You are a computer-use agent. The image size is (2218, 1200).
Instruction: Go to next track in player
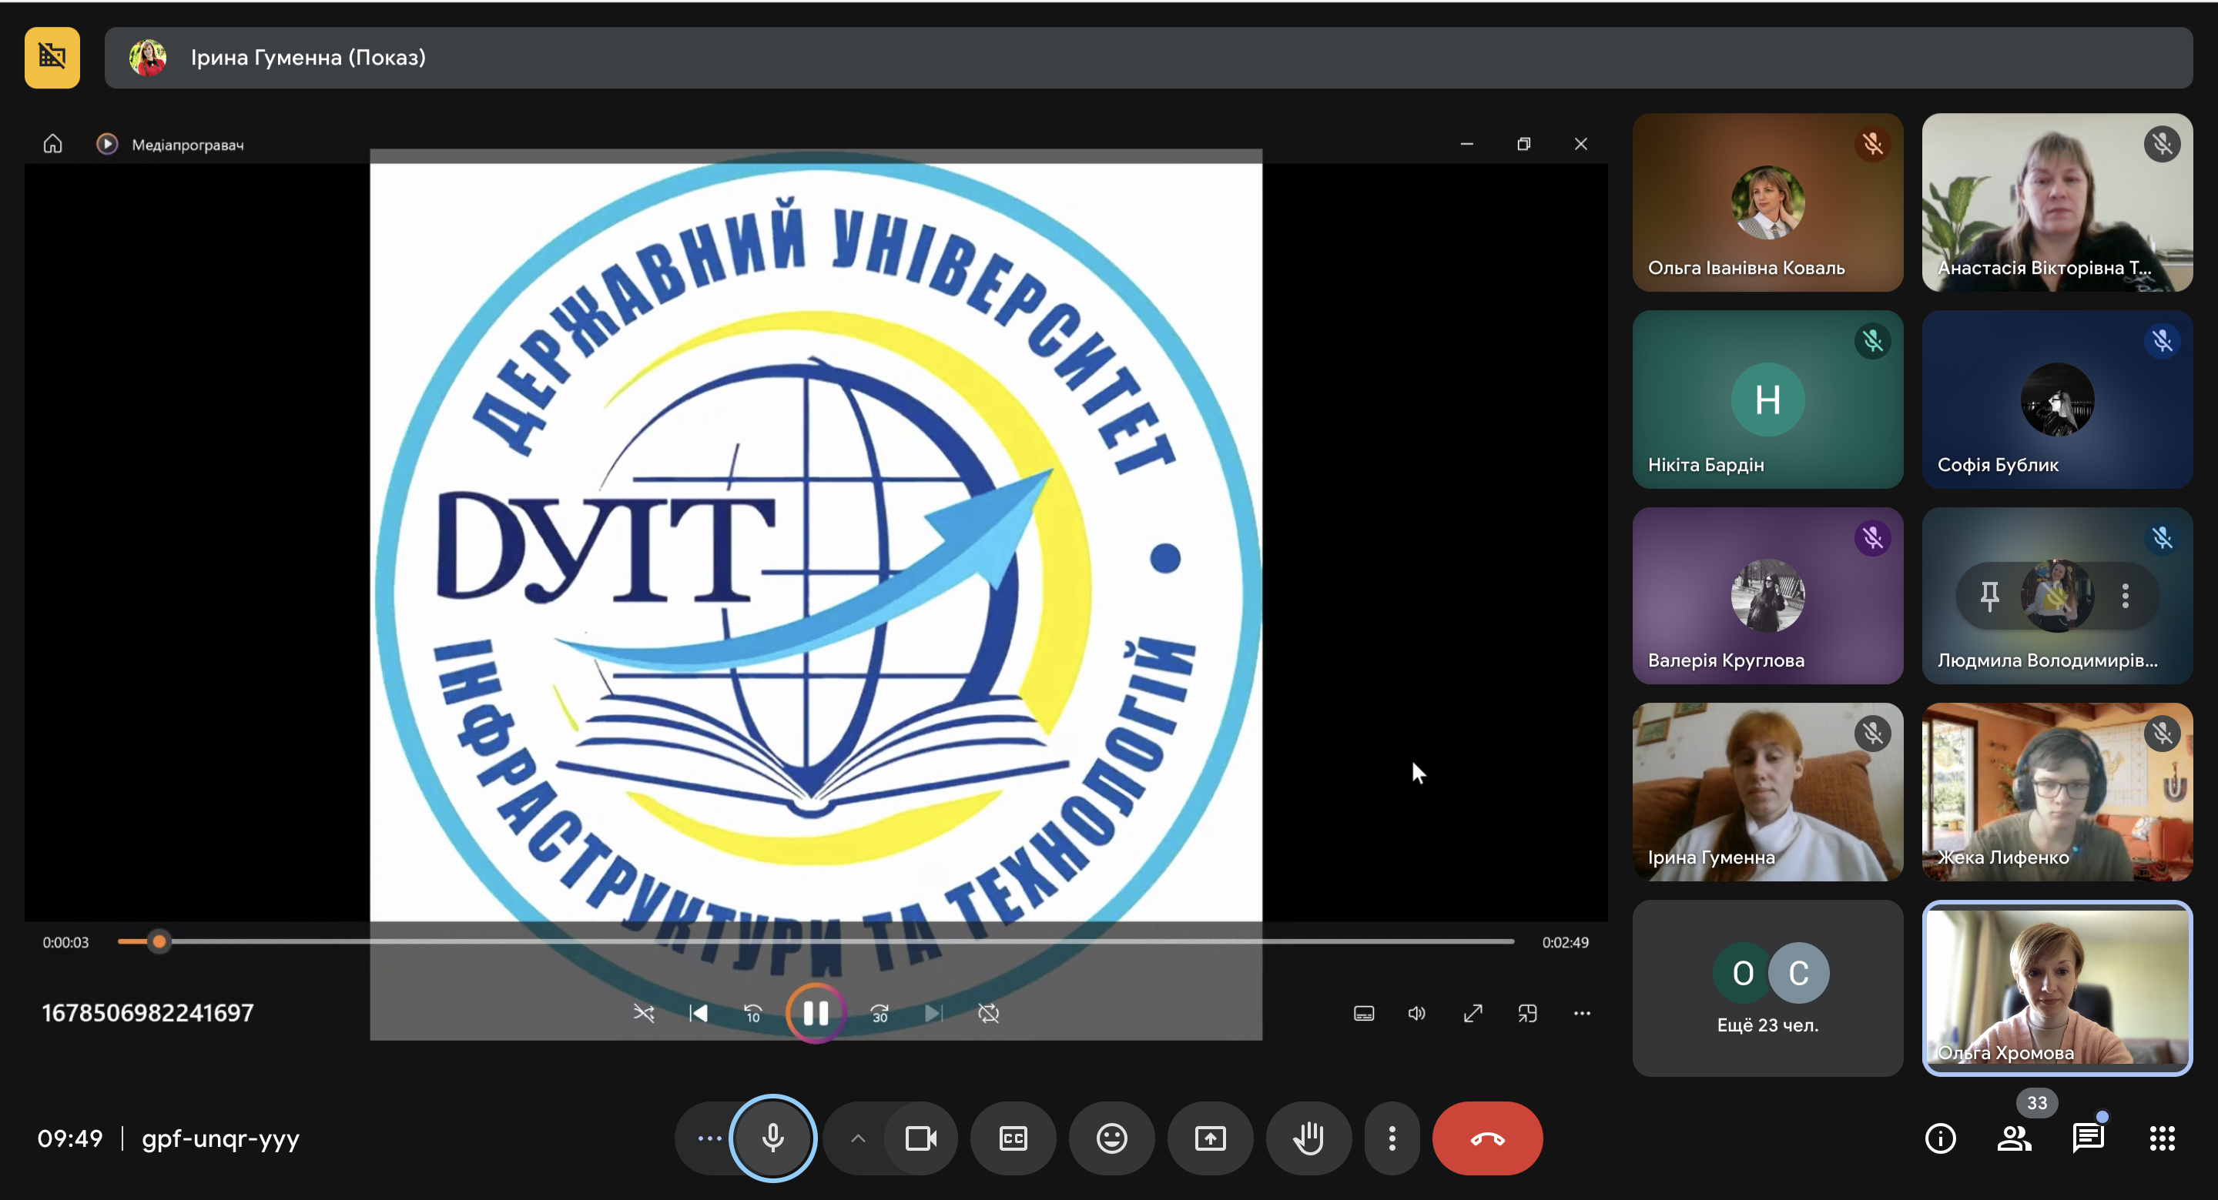point(933,1013)
